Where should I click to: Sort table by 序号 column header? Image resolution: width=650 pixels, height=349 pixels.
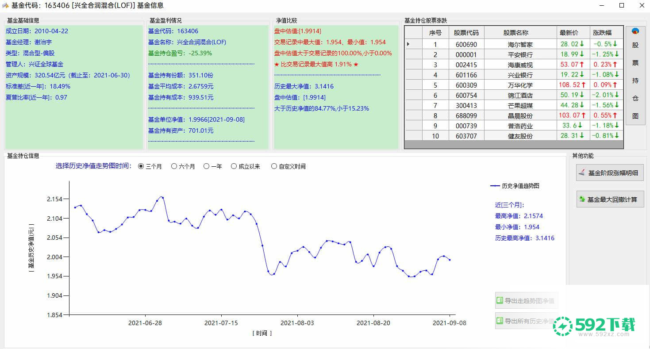click(x=435, y=32)
